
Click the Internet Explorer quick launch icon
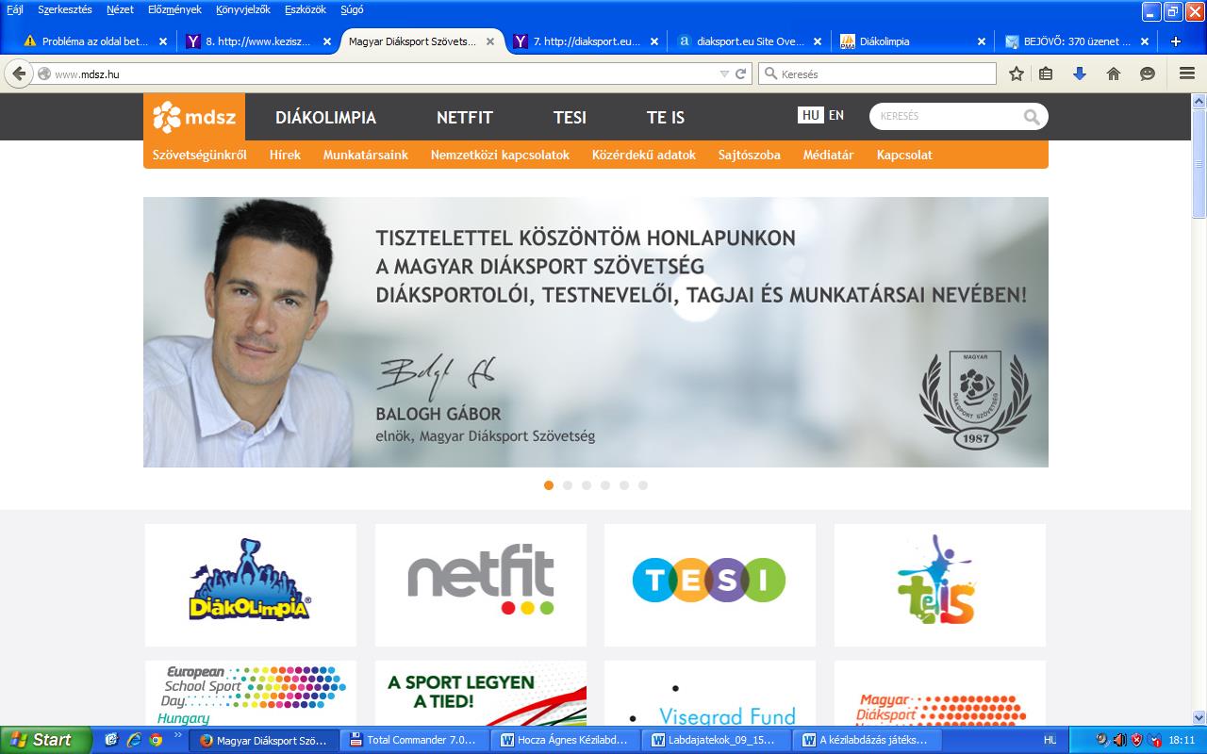point(133,741)
